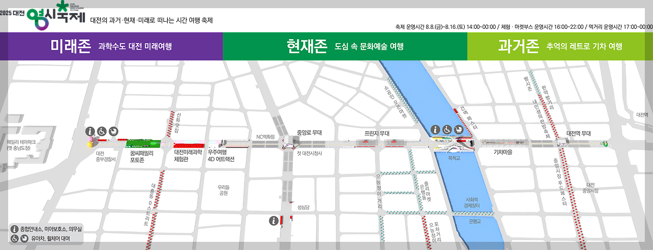The height and width of the screenshot is (250, 653).
Task: Click the 중앙로 무대 label
Action: [309, 133]
